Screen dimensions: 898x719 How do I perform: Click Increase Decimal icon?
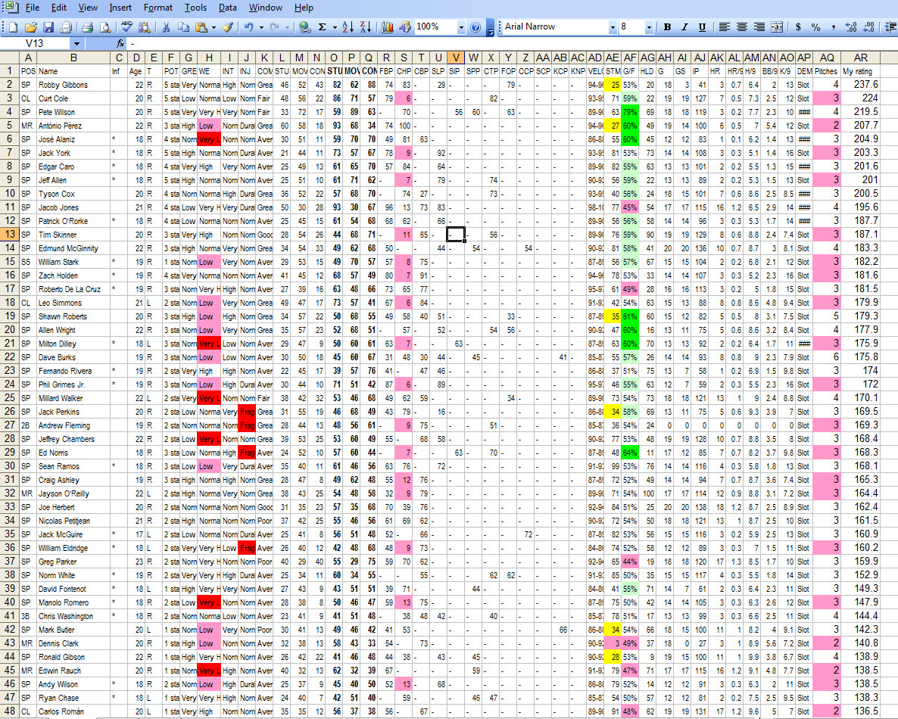pos(851,27)
